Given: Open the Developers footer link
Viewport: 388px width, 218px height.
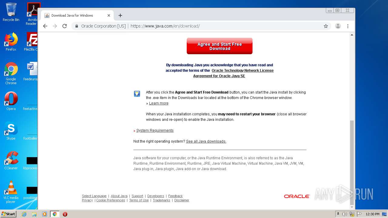Looking at the screenshot, I should click(156, 196).
